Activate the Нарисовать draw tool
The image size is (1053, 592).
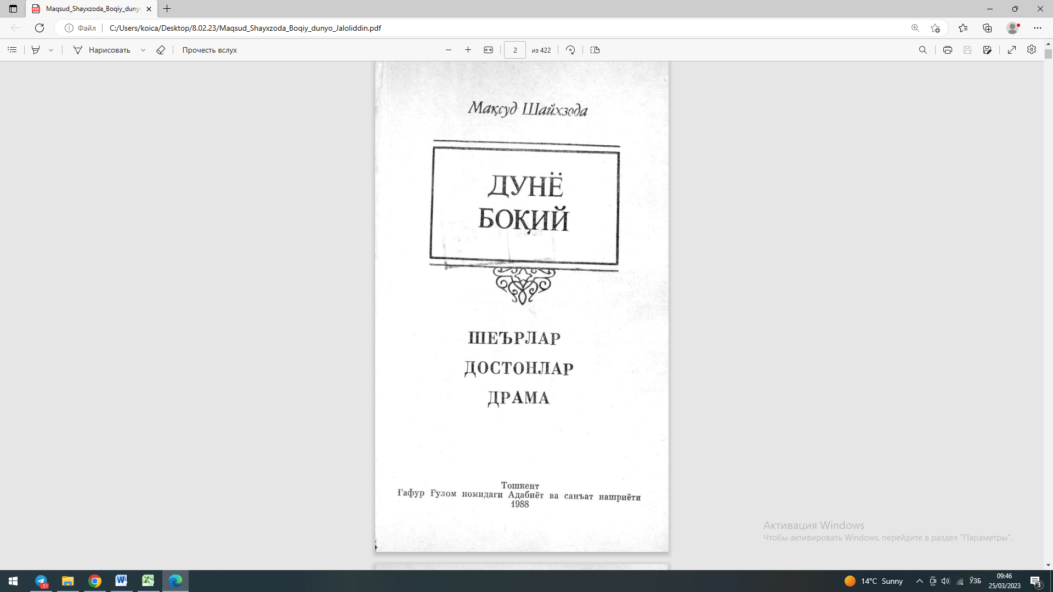(102, 50)
